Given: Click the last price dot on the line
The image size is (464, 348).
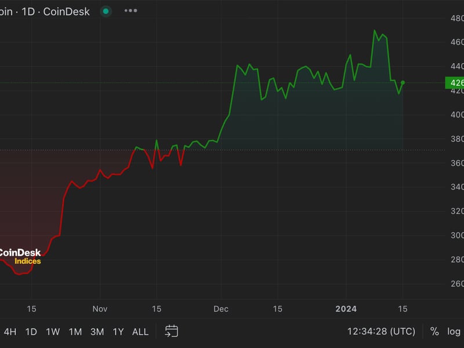Looking at the screenshot, I should 403,83.
